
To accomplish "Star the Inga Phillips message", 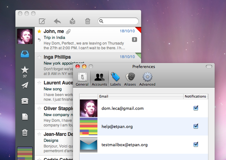I will [39, 57].
